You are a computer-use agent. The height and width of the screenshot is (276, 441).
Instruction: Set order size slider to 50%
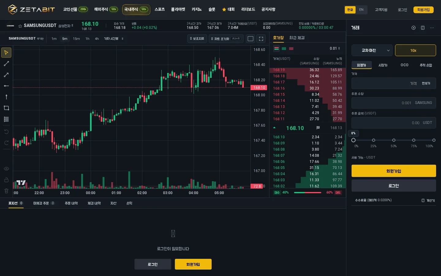(394, 140)
